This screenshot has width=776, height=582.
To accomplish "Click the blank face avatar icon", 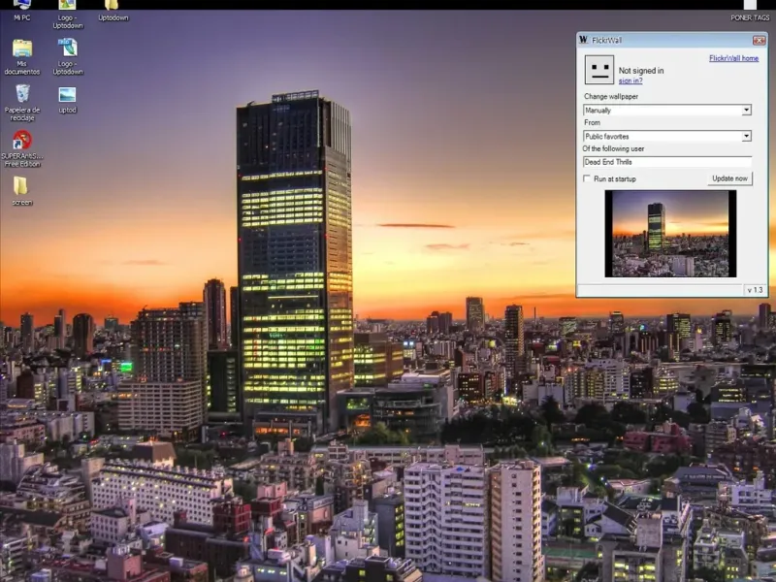I will coord(598,70).
